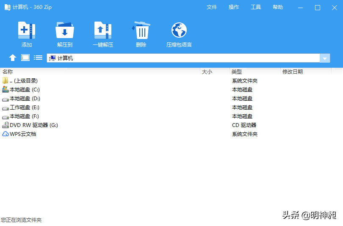
Task: Open the 工具 (Tools) menu
Action: coord(256,7)
